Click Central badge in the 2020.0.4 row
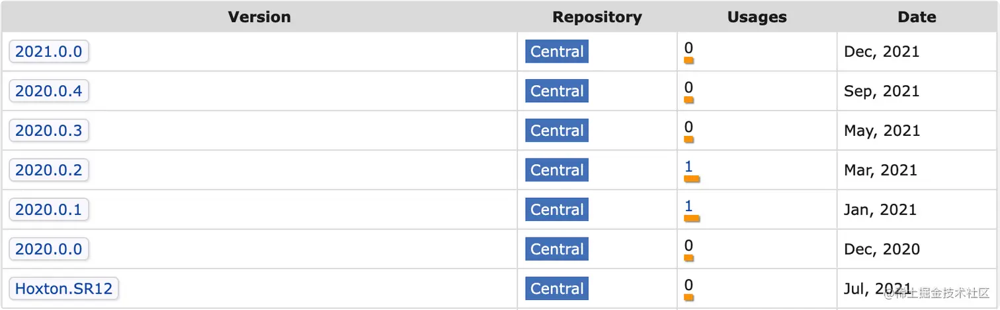 coord(557,91)
